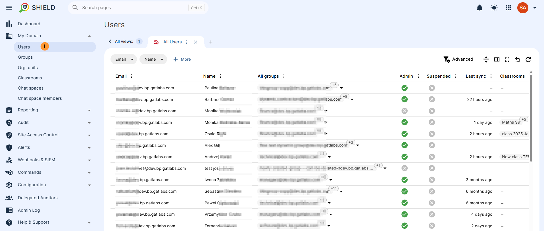Collapse the My Domain section
Image resolution: width=544 pixels, height=231 pixels.
coord(89,36)
